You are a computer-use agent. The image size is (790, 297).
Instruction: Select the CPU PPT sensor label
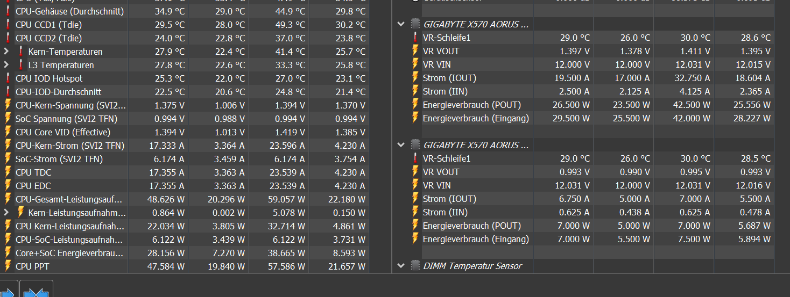pyautogui.click(x=33, y=266)
